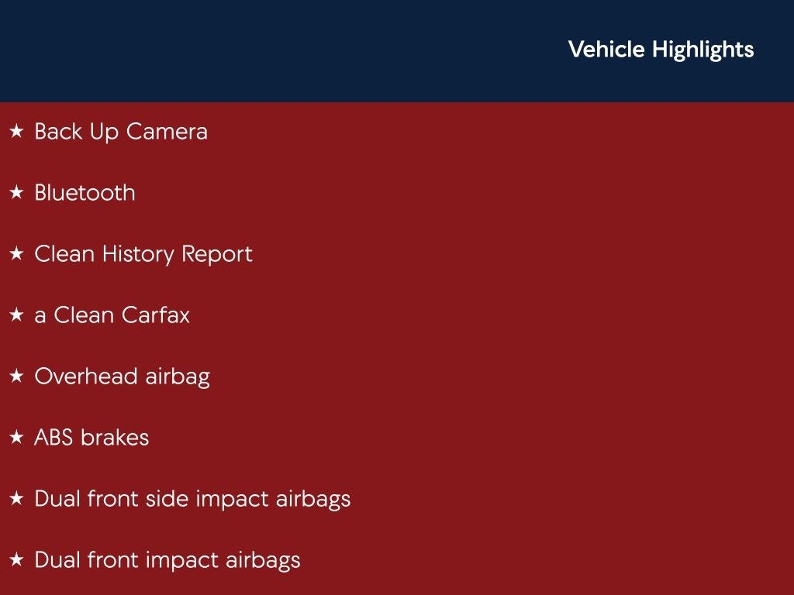
Task: Click the star before Clean History Report
Action: 16,254
